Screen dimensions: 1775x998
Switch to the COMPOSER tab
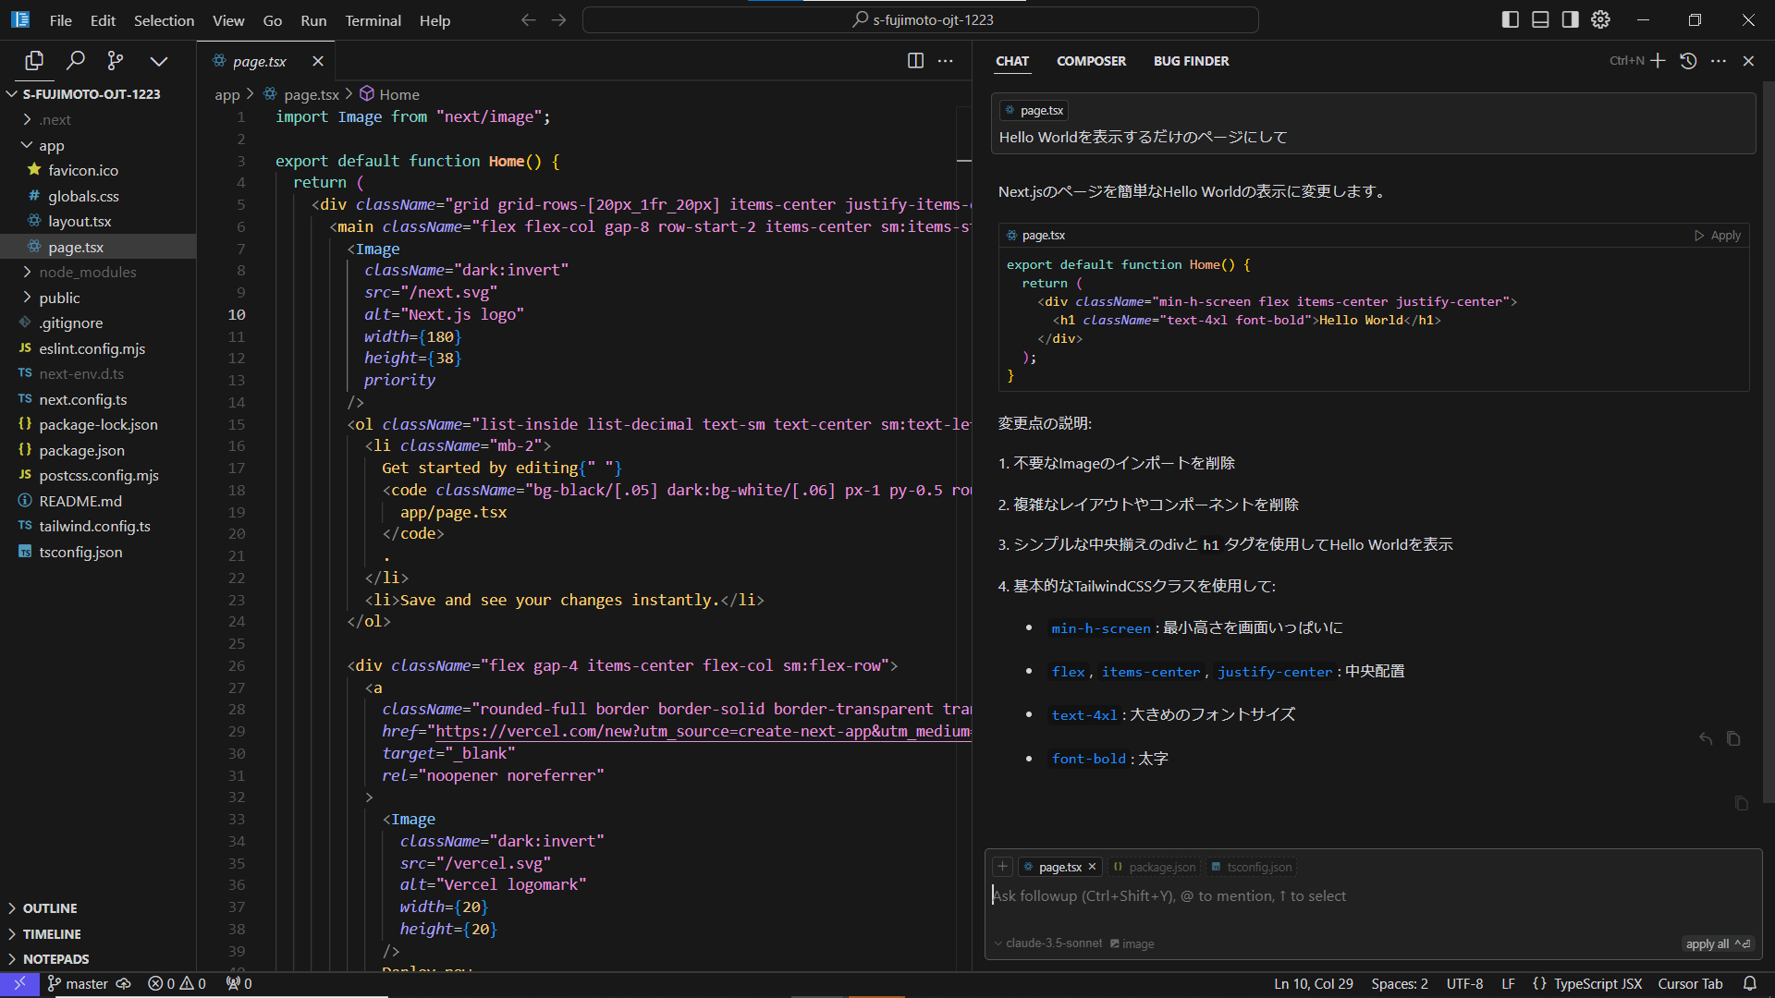(1091, 61)
